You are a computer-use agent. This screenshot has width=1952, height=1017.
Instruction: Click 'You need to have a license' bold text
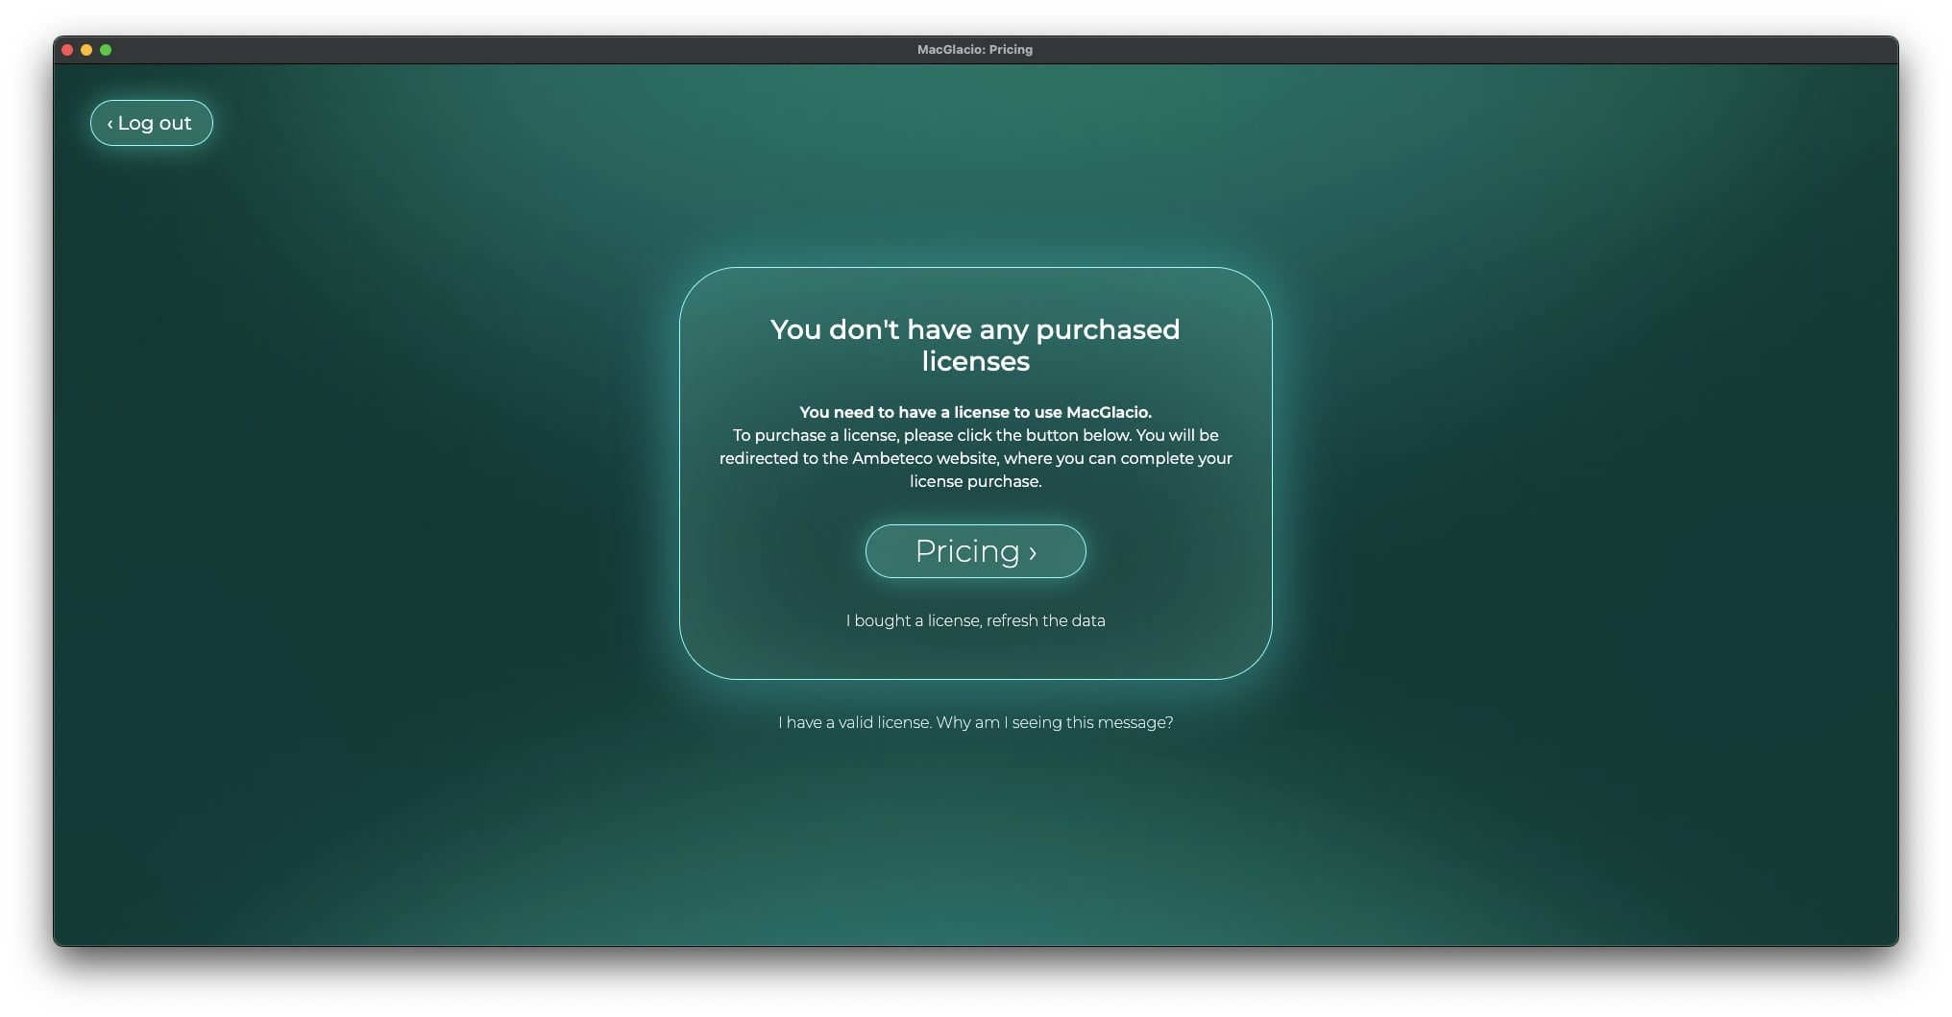[x=975, y=412]
